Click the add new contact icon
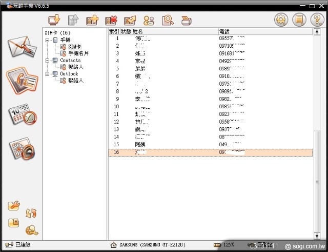Viewport: 328px width, 252px height. 92,21
